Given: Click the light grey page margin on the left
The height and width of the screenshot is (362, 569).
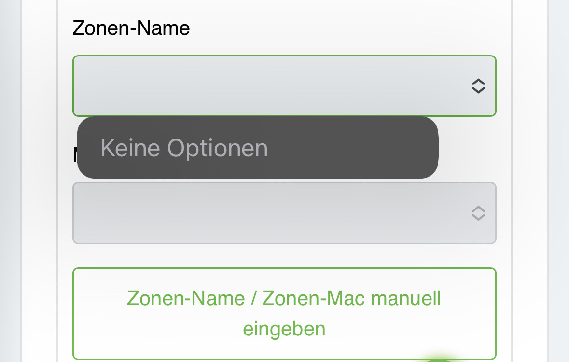Looking at the screenshot, I should pos(10,181).
